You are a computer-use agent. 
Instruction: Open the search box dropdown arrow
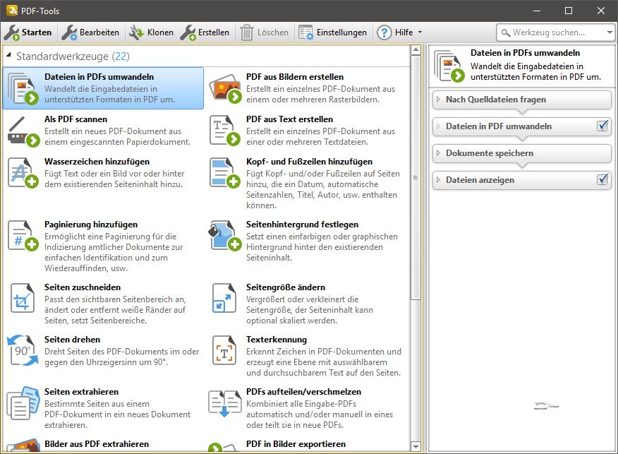(610, 32)
